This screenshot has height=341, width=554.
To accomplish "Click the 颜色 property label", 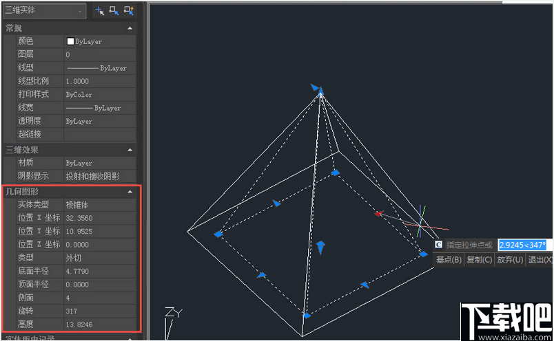I will (25, 41).
